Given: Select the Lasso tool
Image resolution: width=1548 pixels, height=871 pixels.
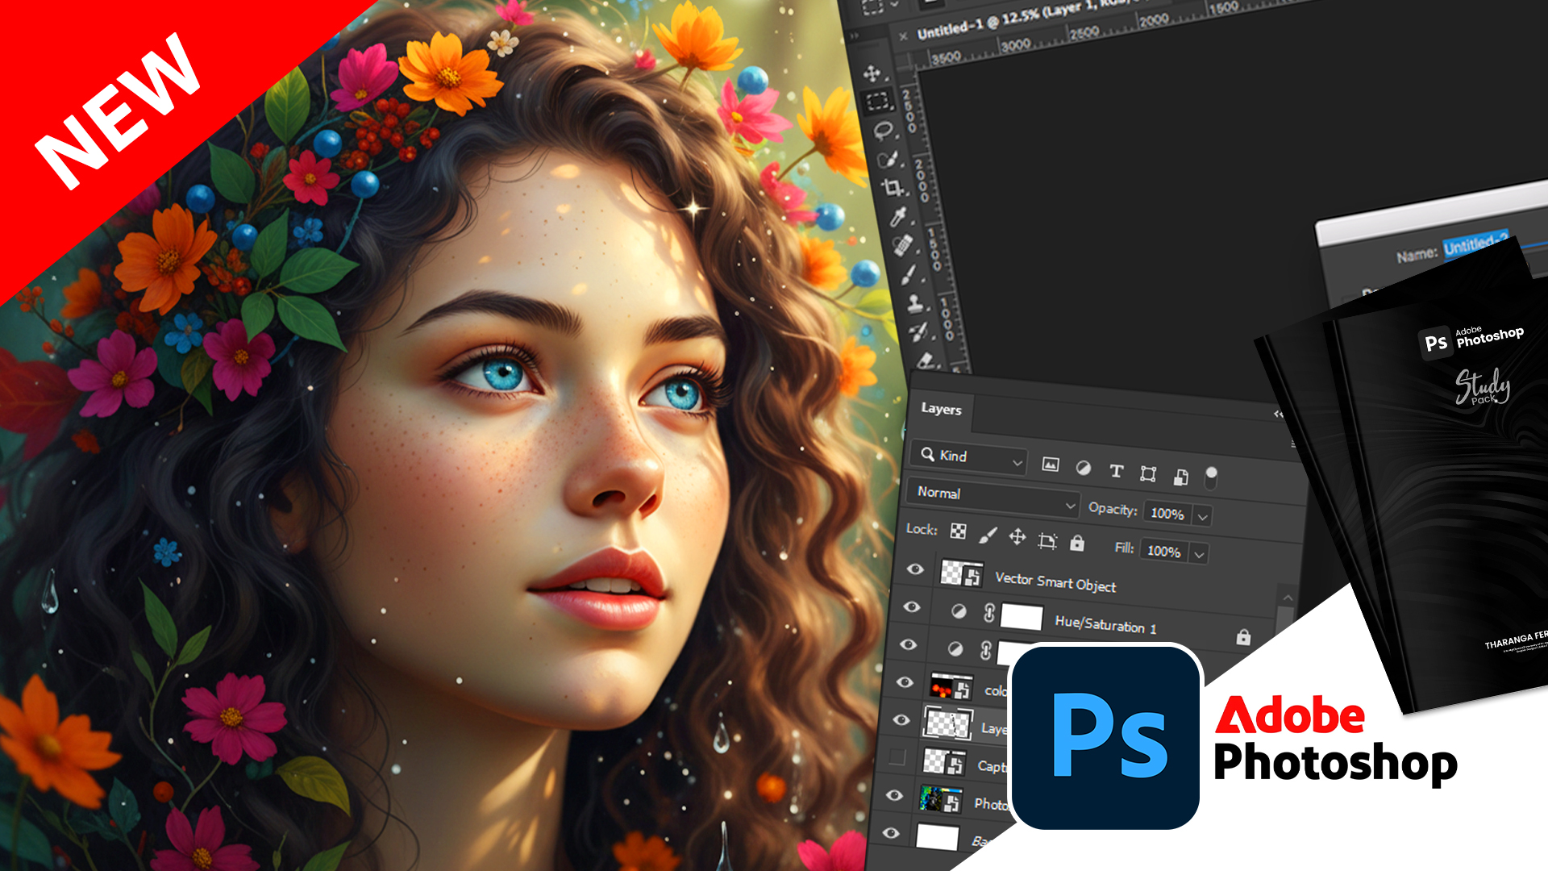Looking at the screenshot, I should [x=883, y=129].
